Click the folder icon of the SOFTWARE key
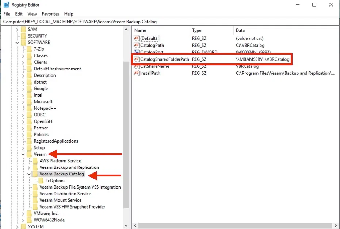This screenshot has width=340, height=229. [x=23, y=42]
